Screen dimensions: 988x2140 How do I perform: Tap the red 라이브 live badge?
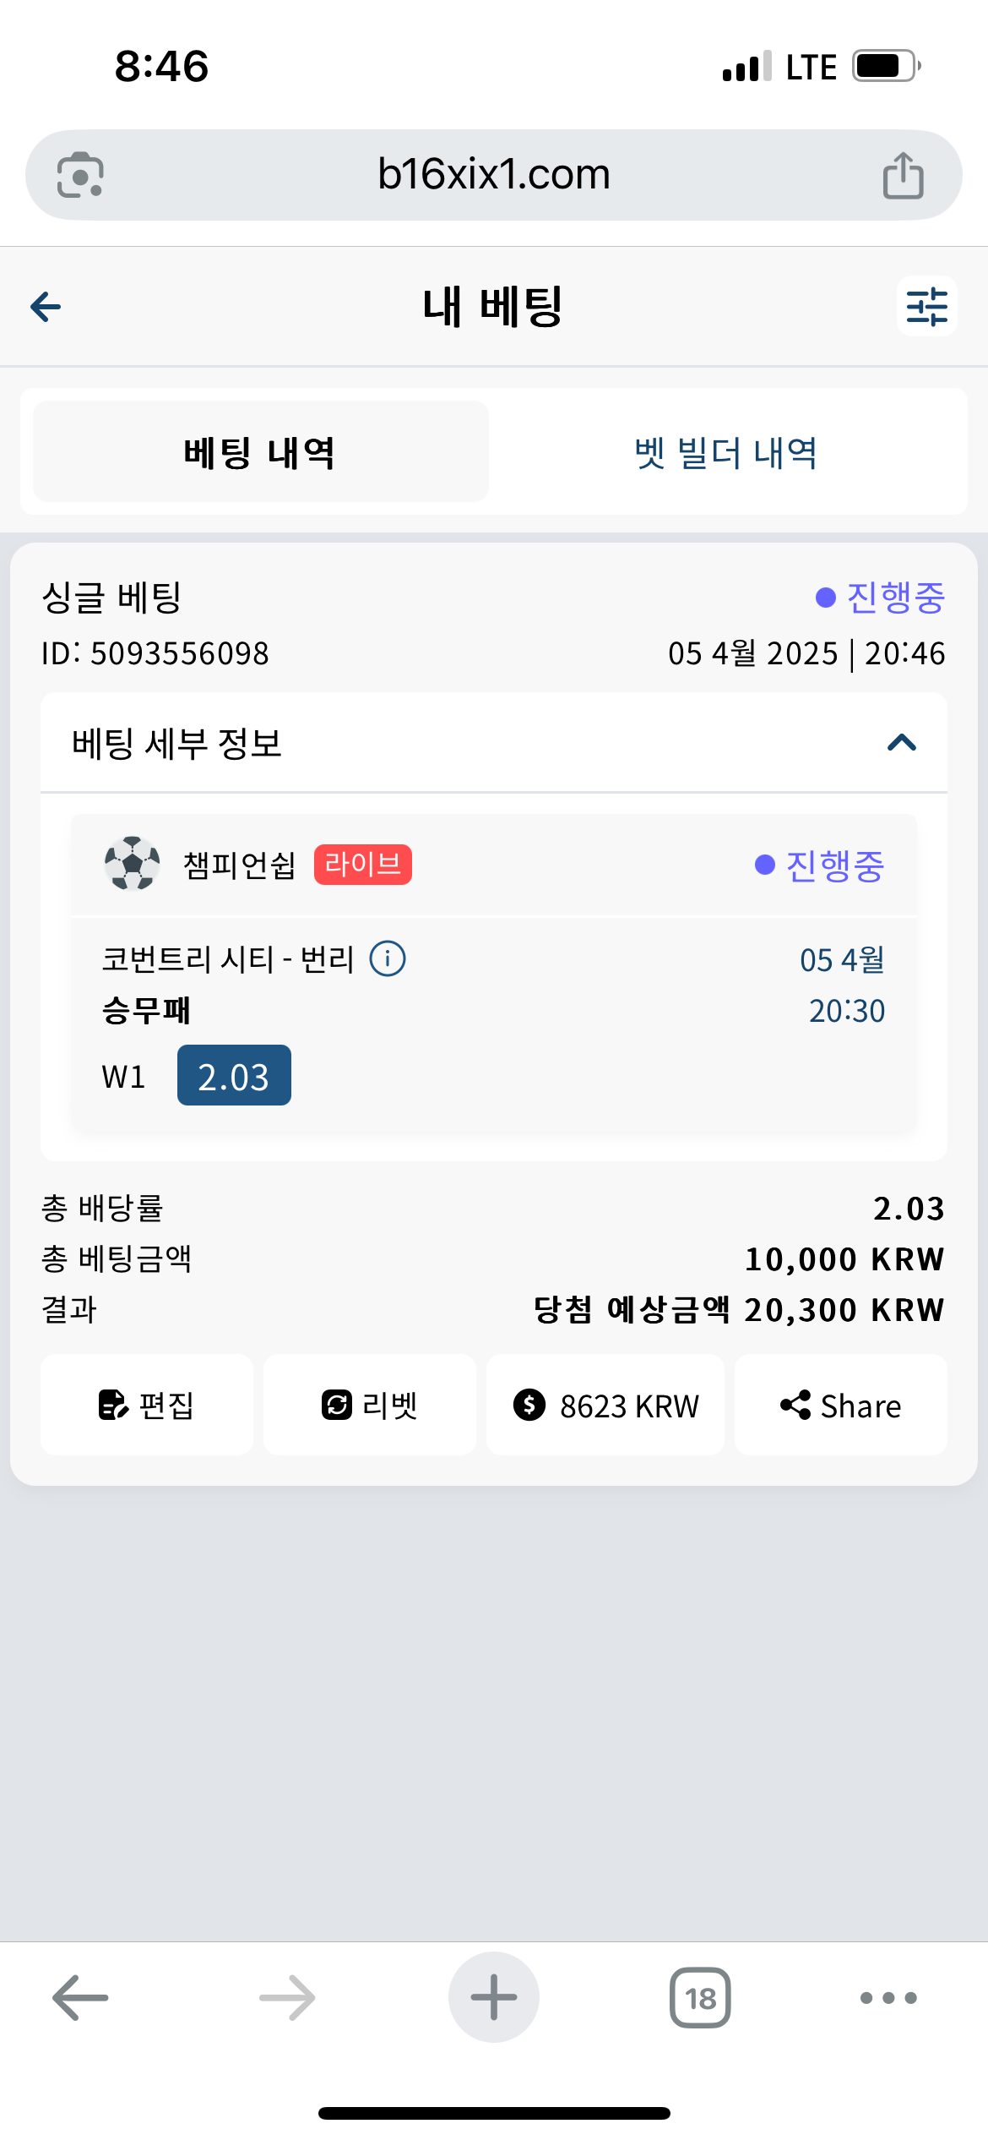pos(363,864)
